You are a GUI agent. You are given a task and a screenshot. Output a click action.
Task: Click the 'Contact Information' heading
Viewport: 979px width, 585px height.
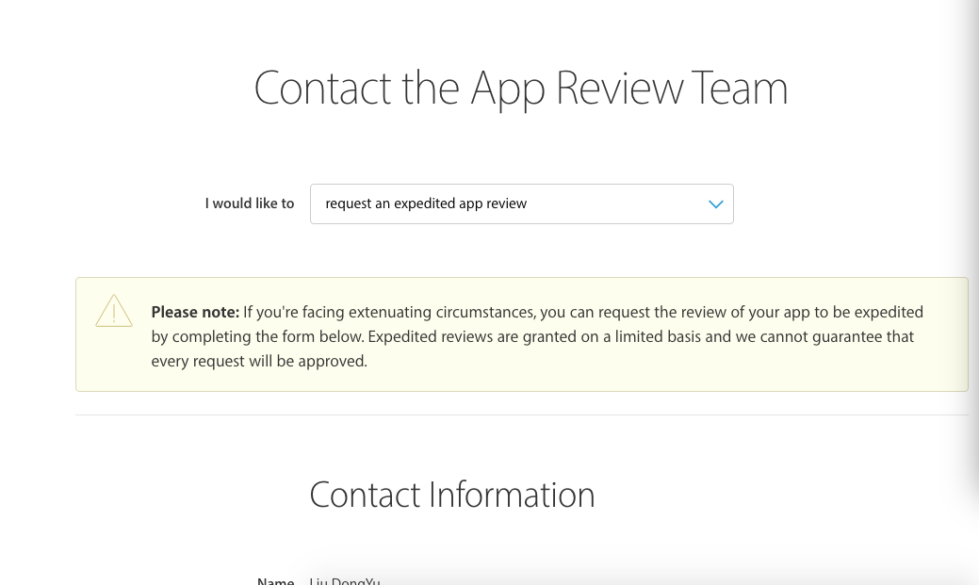pyautogui.click(x=452, y=495)
